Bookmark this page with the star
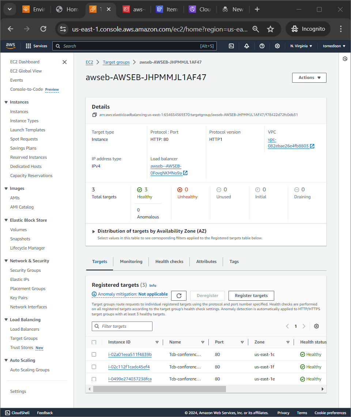This screenshot has width=351, height=417. click(x=271, y=29)
